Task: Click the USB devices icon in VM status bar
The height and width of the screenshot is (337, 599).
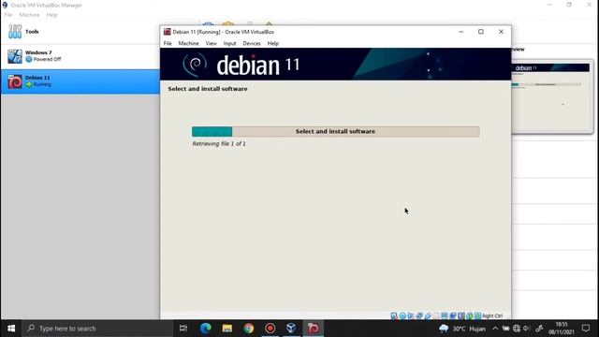Action: (428, 316)
